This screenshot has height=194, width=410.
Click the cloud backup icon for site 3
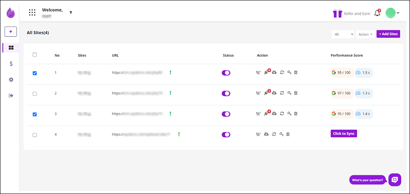(274, 114)
